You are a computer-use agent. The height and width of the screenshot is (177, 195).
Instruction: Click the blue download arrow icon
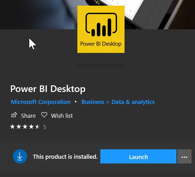pyautogui.click(x=20, y=156)
